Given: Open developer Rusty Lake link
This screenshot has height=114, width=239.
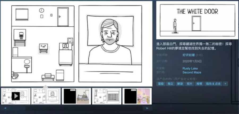Looking at the screenshot, I should (x=190, y=68).
